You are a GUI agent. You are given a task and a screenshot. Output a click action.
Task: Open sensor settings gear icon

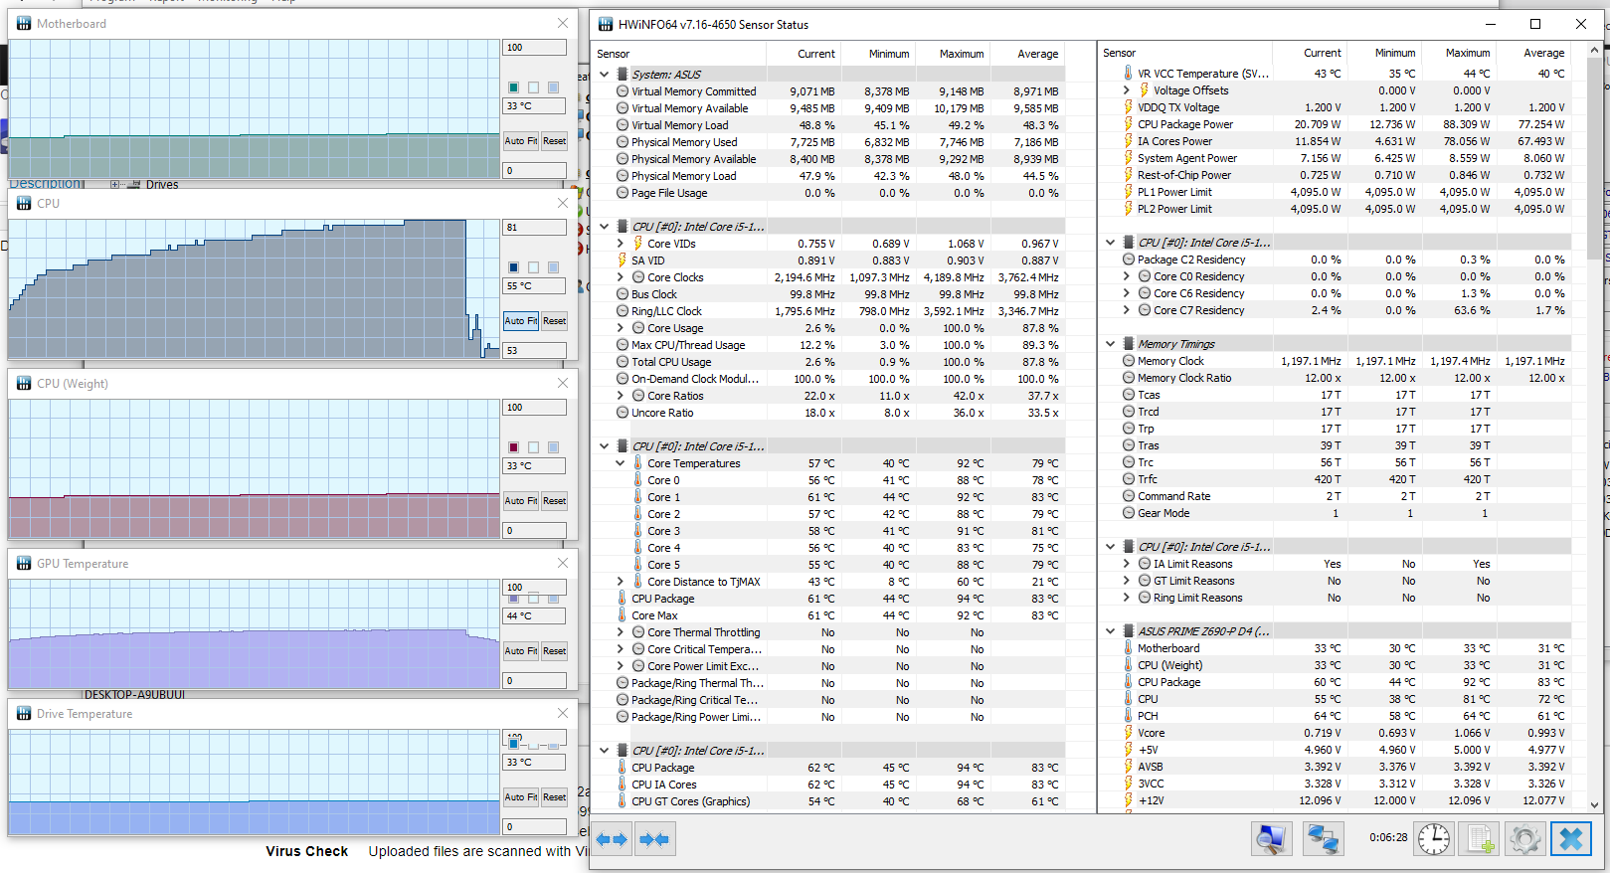(x=1524, y=839)
